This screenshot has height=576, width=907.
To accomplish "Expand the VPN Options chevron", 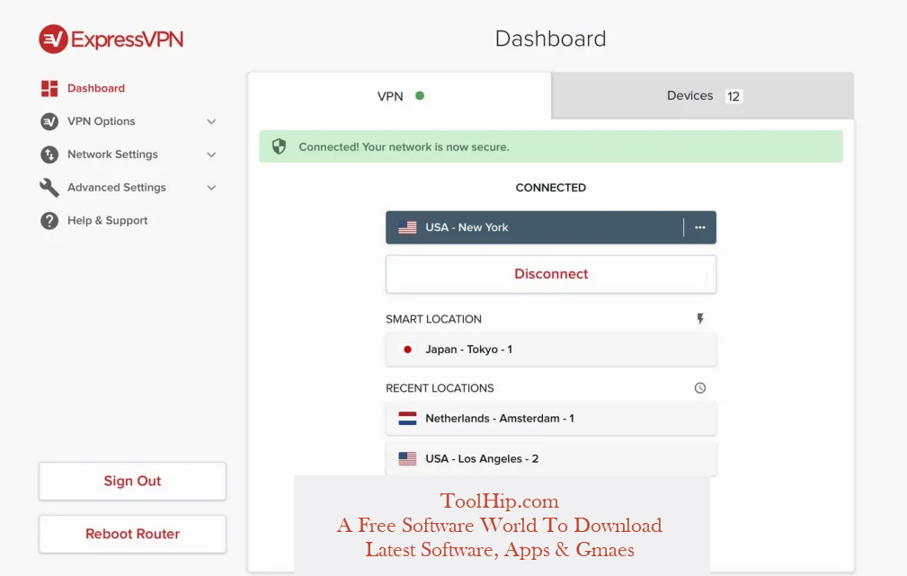I will 212,121.
